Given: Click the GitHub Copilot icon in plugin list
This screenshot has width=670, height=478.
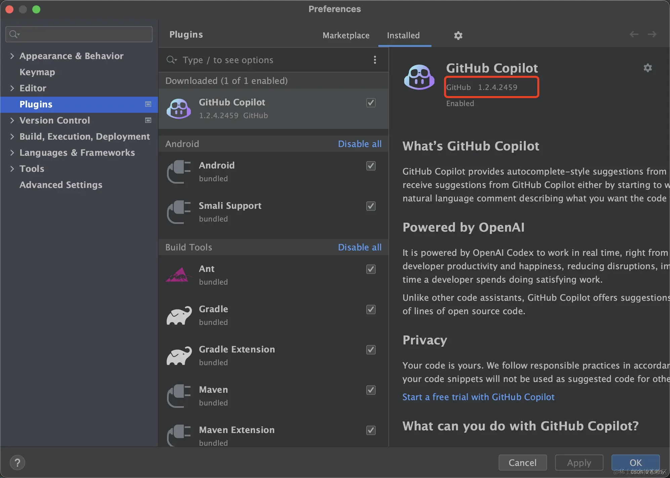Looking at the screenshot, I should click(179, 108).
